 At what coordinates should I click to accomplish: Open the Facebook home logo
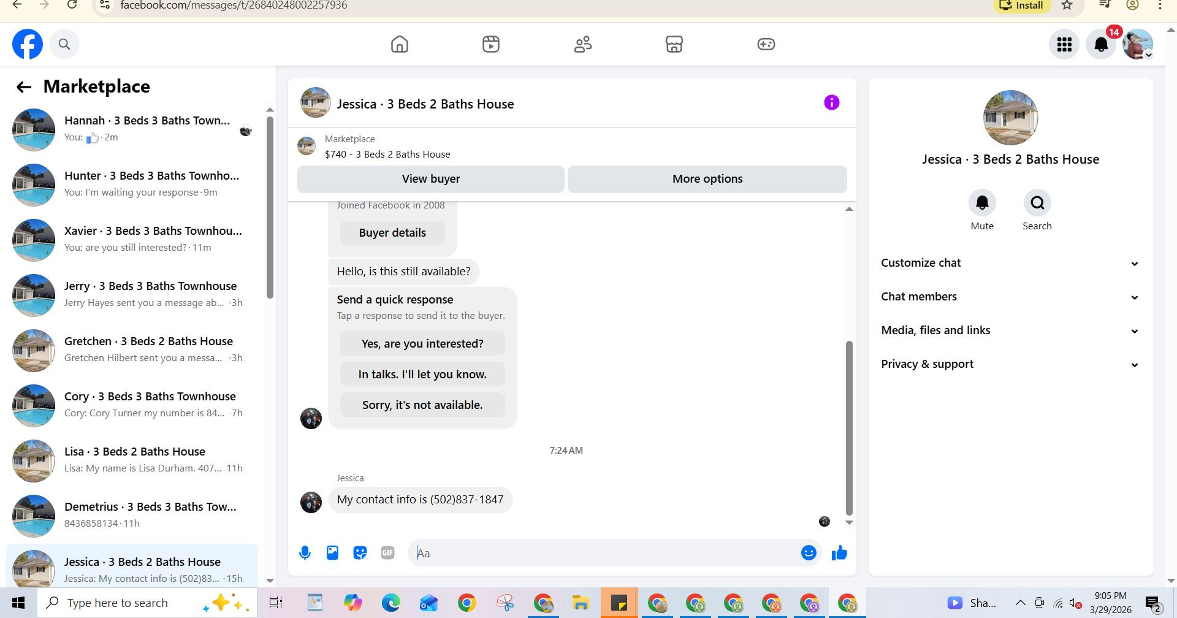(x=28, y=44)
